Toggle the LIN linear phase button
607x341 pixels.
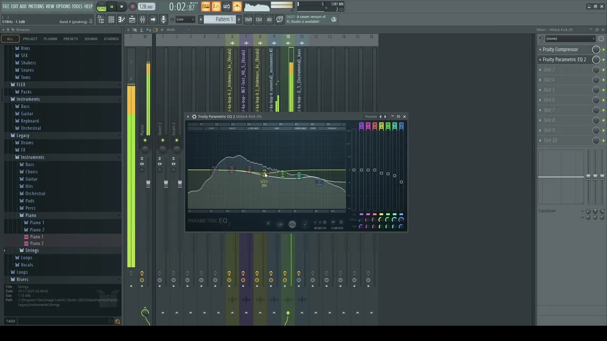[280, 224]
